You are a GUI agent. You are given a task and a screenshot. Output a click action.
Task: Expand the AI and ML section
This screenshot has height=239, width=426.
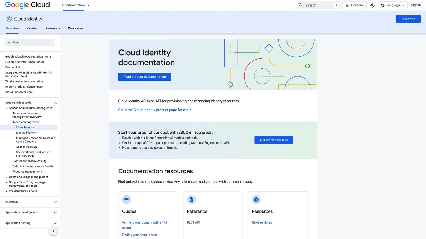point(55,202)
